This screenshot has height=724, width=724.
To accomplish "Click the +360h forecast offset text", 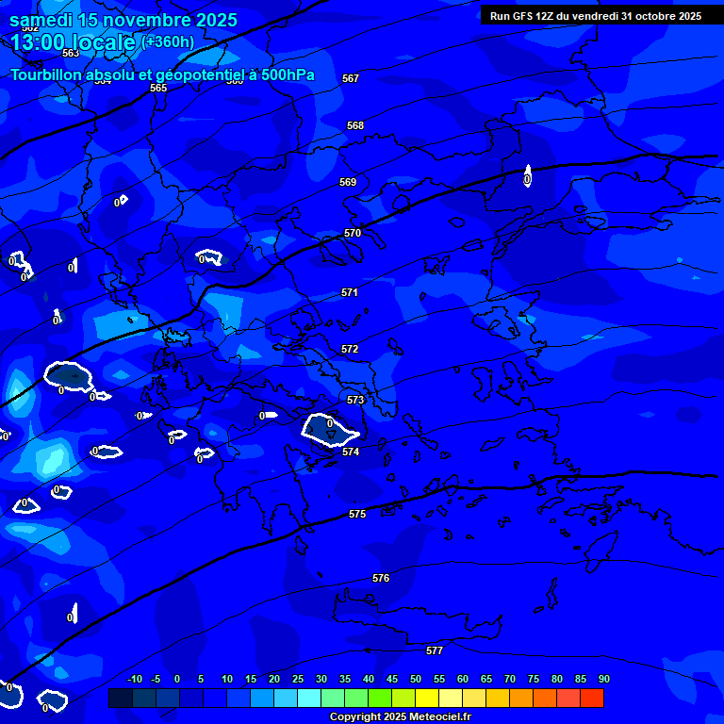I will (x=168, y=42).
